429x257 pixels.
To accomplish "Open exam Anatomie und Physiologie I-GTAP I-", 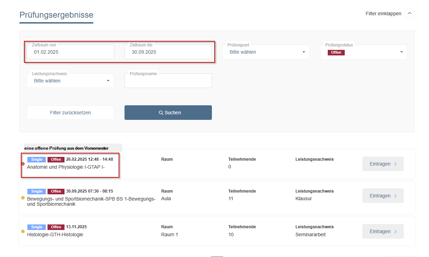I will coord(66,167).
